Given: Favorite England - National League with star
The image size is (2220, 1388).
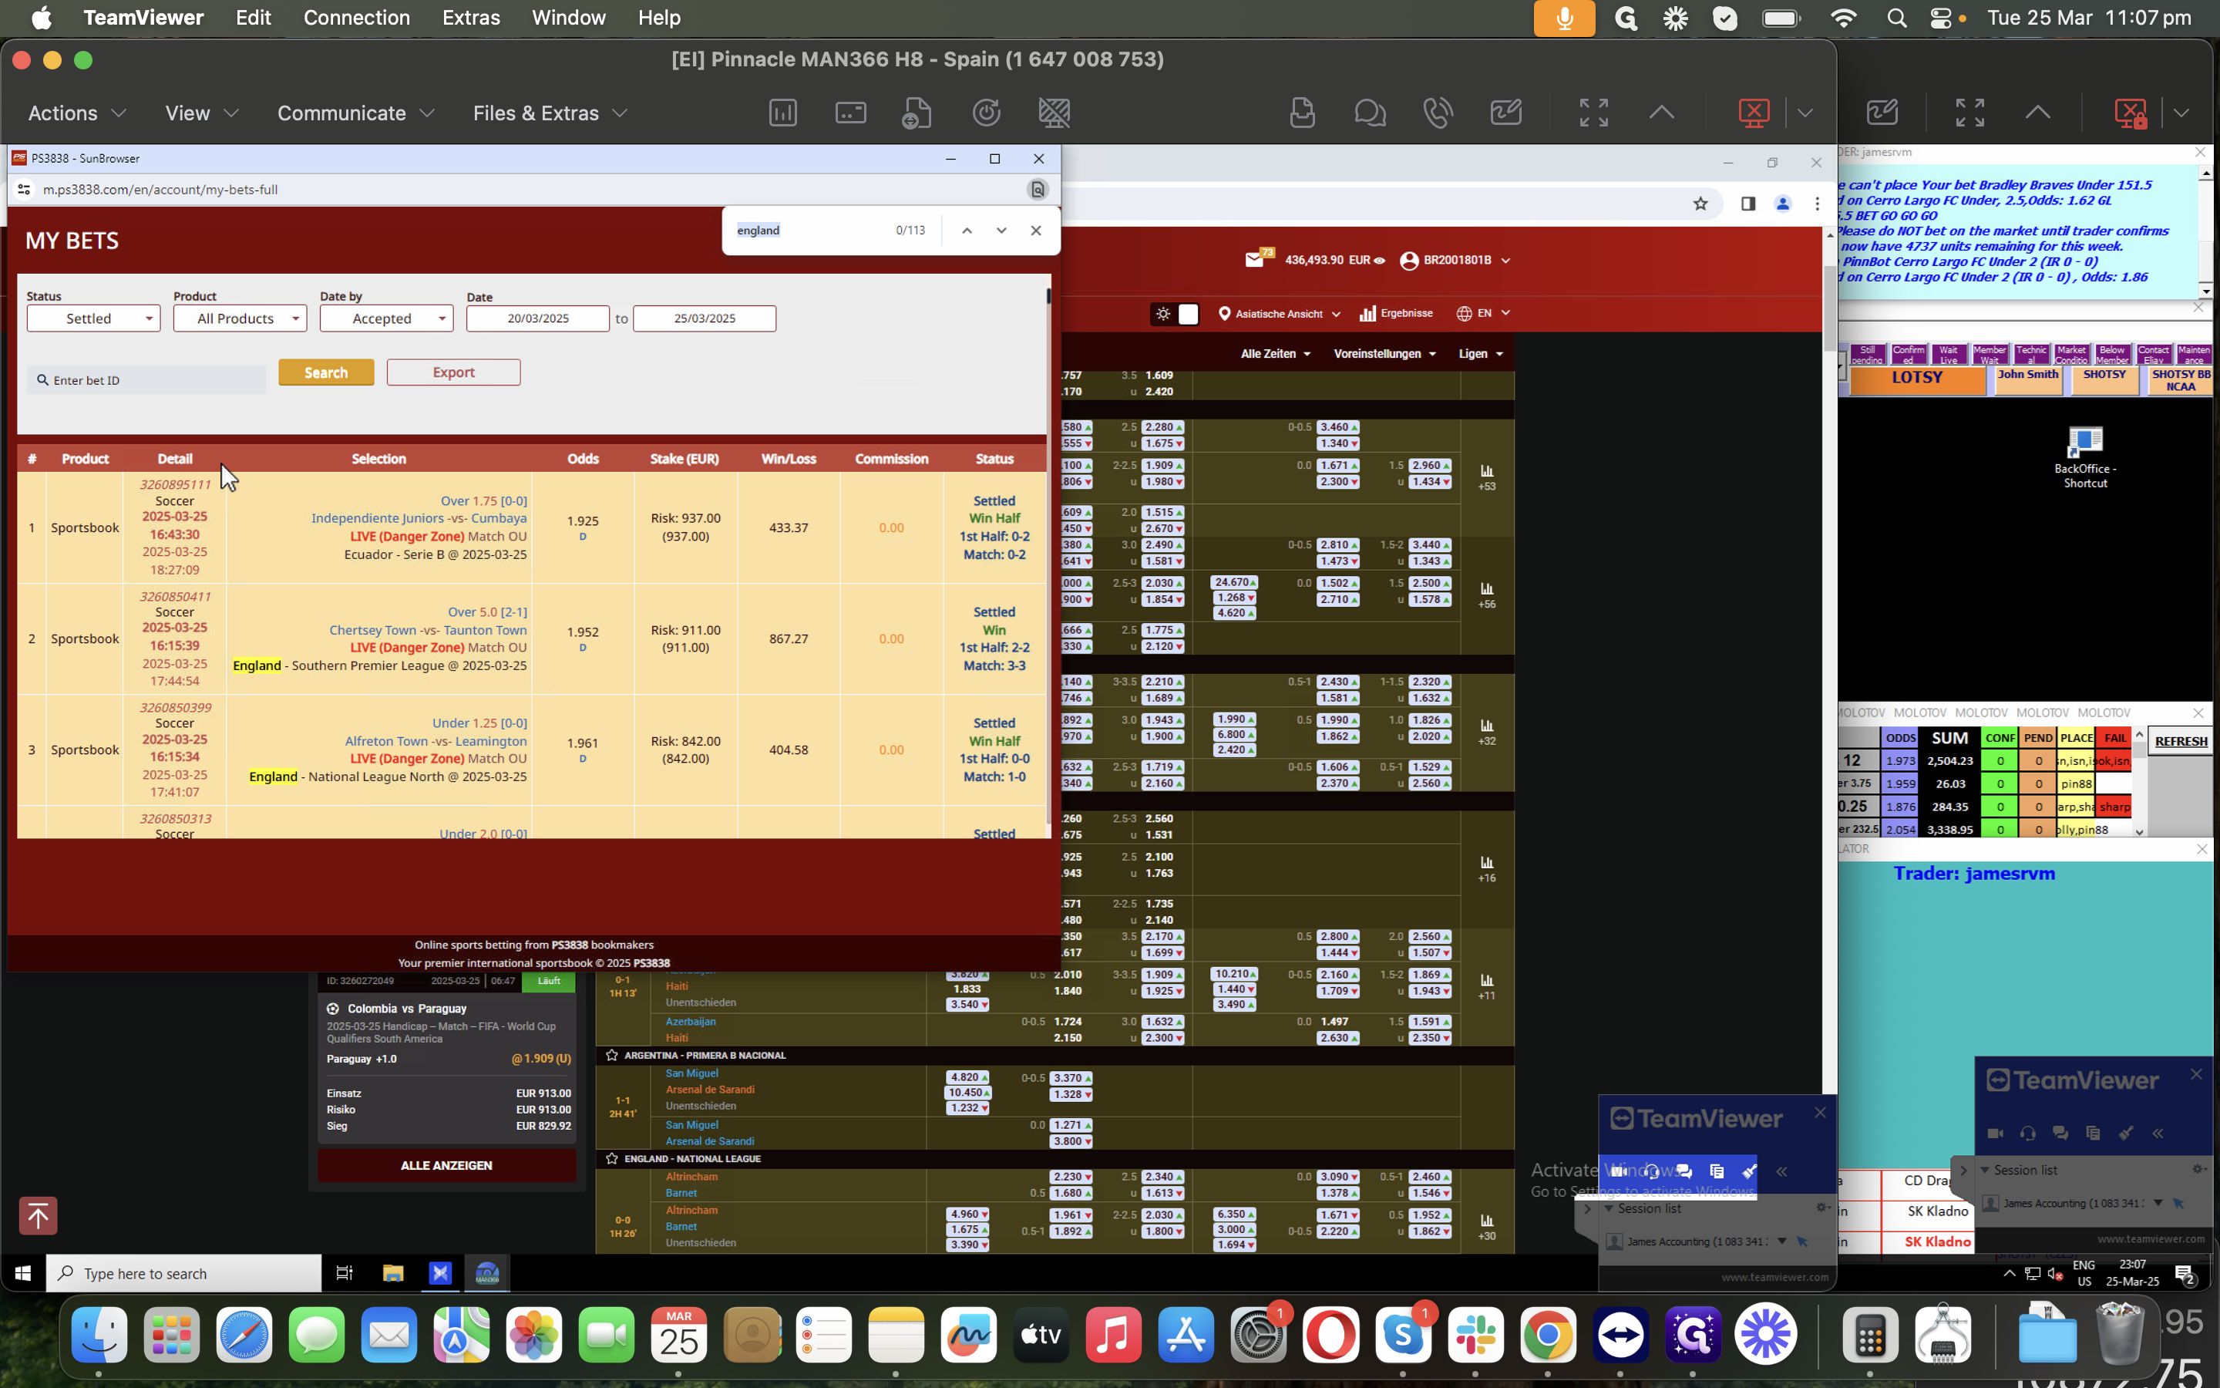Looking at the screenshot, I should point(612,1158).
